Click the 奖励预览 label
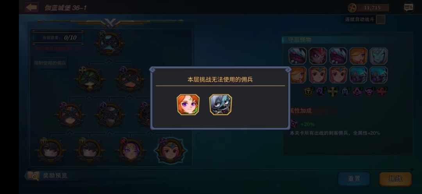 (55, 176)
